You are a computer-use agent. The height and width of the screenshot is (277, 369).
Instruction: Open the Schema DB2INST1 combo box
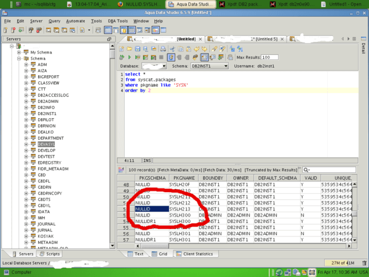(x=209, y=66)
